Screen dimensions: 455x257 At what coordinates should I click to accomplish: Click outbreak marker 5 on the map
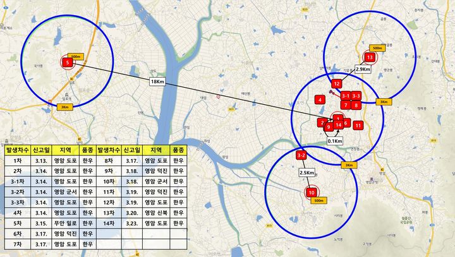point(68,63)
